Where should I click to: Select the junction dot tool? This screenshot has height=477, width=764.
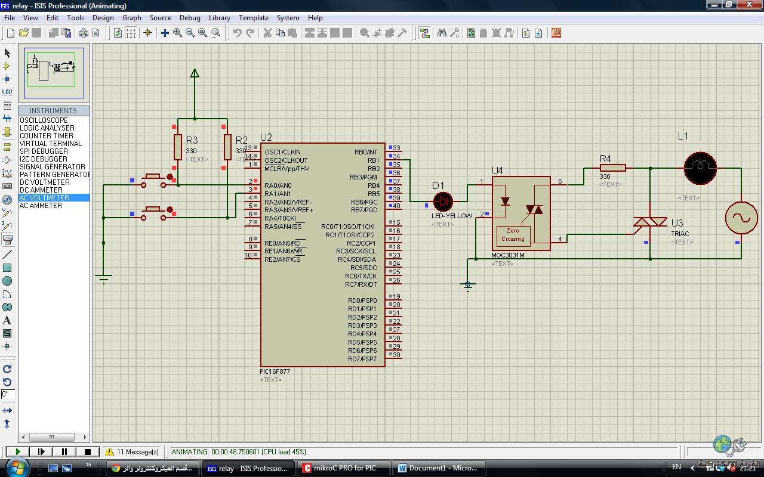[x=7, y=79]
